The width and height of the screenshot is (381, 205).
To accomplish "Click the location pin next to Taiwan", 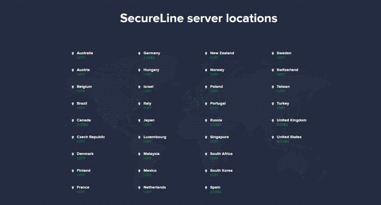I will click(x=273, y=87).
